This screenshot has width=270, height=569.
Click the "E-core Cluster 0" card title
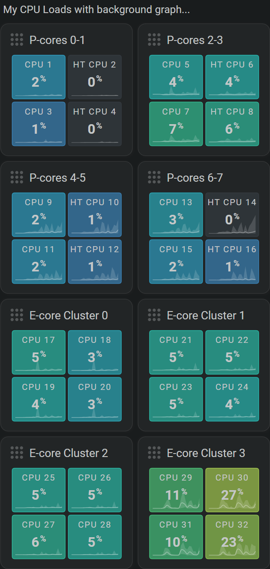(69, 315)
